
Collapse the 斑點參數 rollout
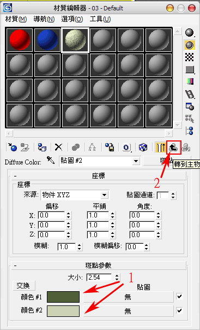(x=99, y=266)
